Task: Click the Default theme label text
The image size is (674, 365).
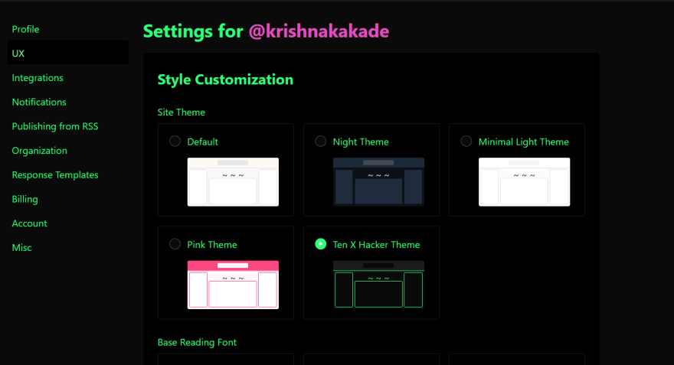Action: (x=202, y=142)
